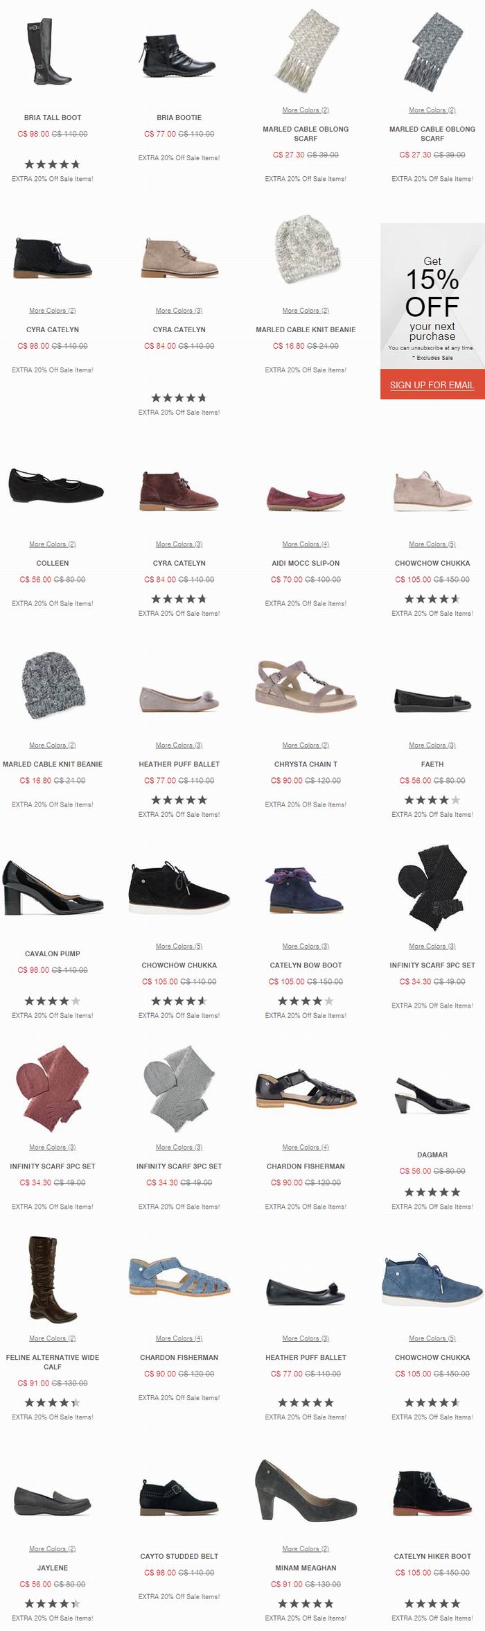Open the Cayto Studded Belt product link
Screen dimensions: 485x1631
point(179,1556)
